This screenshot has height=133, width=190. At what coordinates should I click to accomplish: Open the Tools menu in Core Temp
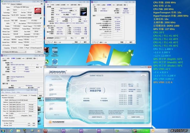point(14,92)
